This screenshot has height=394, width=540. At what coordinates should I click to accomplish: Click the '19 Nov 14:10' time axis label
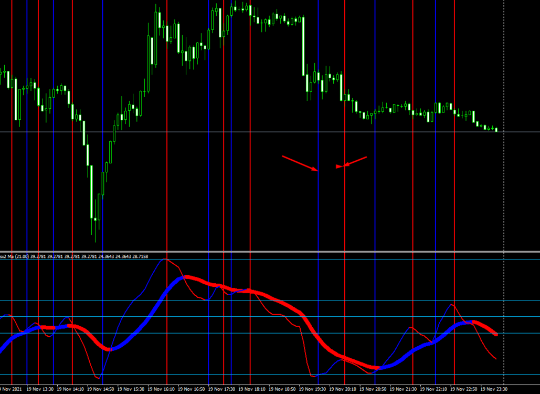coord(70,389)
